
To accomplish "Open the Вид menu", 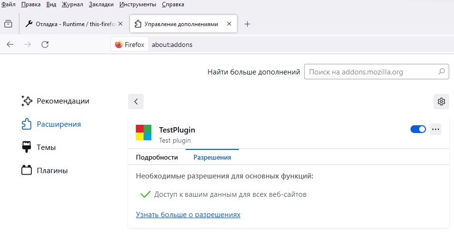I will click(x=51, y=4).
